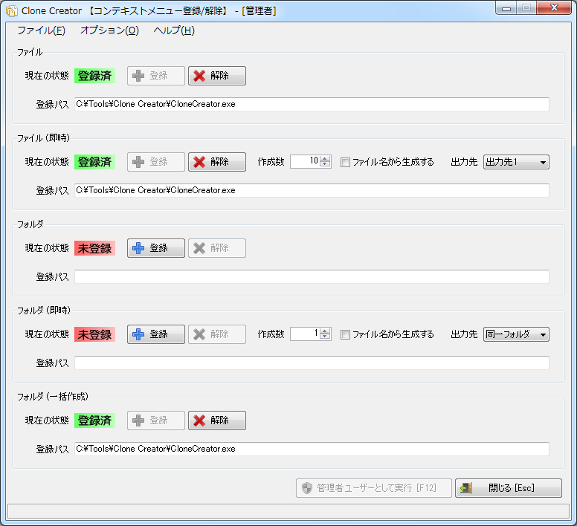Enable ファイル名から生成する in フォルダ (即時) section
Screen dimensions: 577x526
pos(345,334)
